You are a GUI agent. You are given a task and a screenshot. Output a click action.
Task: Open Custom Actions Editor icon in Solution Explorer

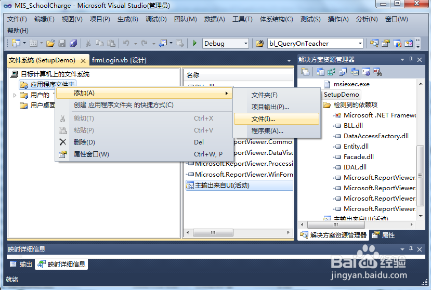(x=366, y=72)
